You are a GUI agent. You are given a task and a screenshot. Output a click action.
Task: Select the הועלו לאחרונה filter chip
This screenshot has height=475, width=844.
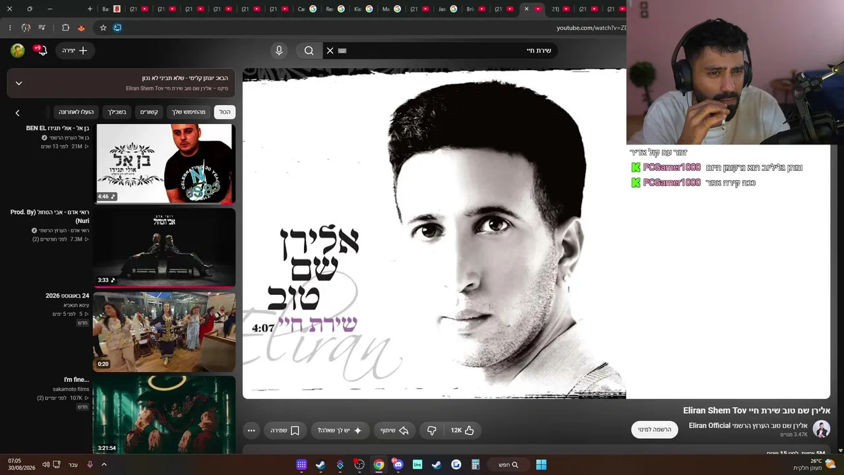[76, 112]
